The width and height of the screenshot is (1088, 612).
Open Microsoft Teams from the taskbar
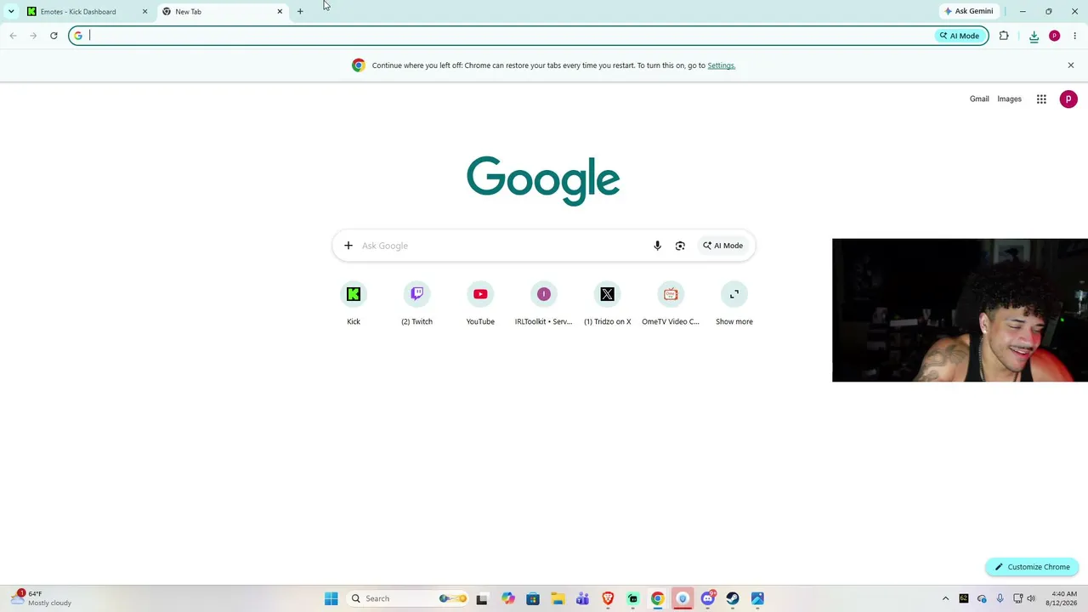[582, 598]
